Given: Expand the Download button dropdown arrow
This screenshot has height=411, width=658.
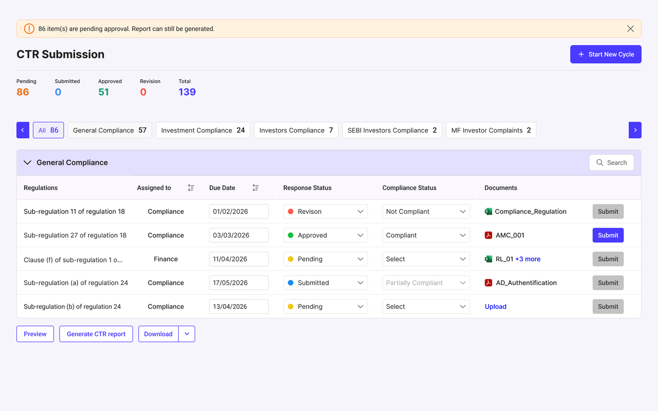Looking at the screenshot, I should [186, 334].
